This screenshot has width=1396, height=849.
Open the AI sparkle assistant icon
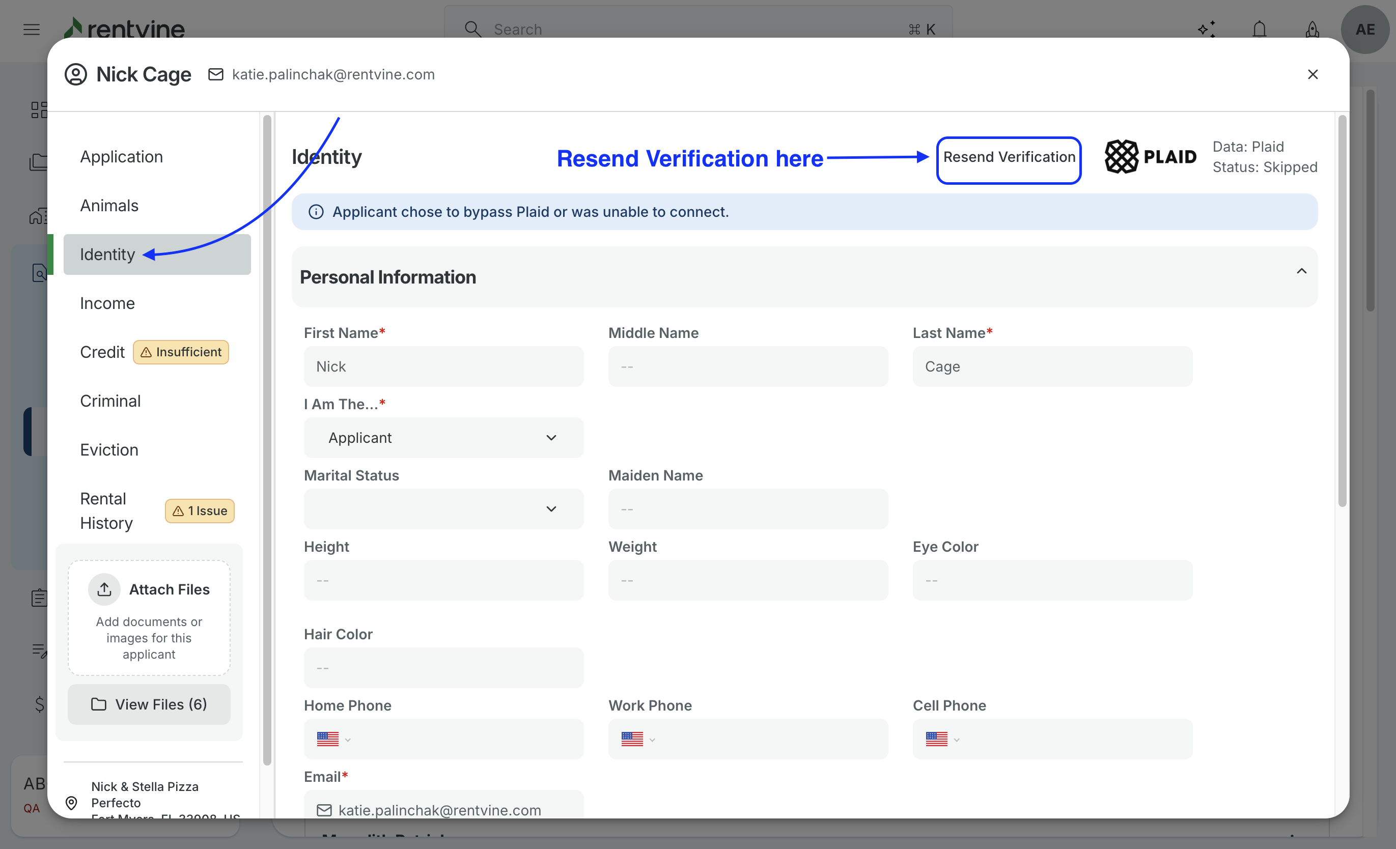pos(1207,29)
